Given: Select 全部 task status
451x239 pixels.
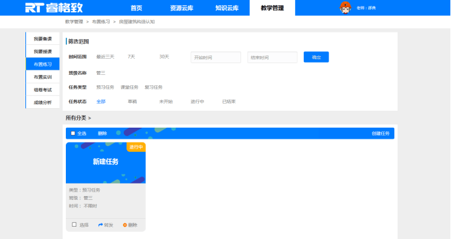Looking at the screenshot, I should [101, 102].
